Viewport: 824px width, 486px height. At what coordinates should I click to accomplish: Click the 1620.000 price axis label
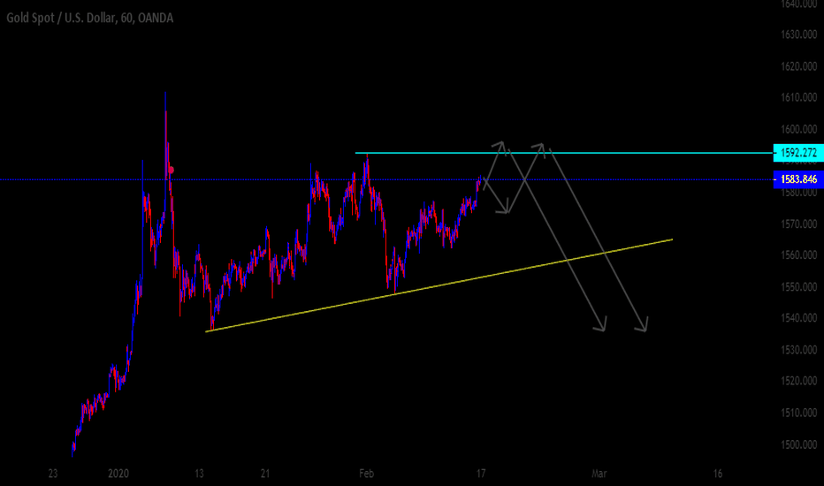tap(798, 66)
